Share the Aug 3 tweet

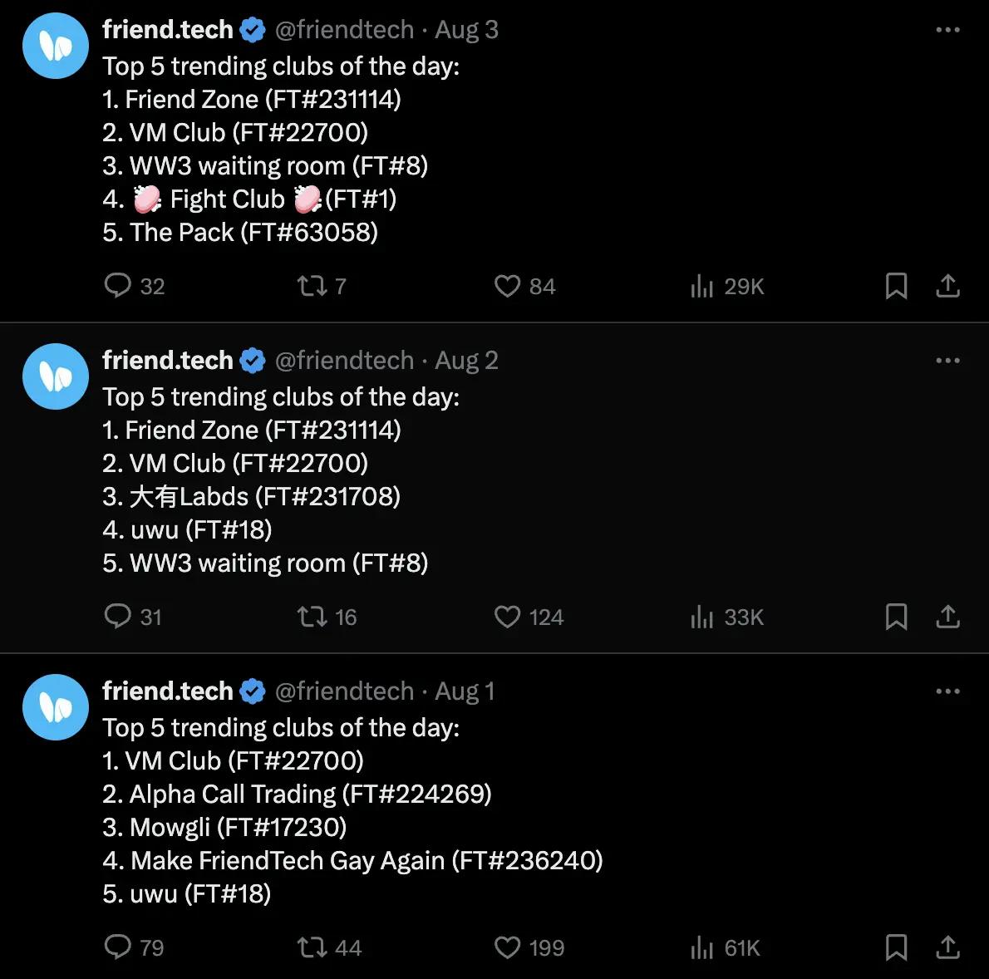point(947,286)
